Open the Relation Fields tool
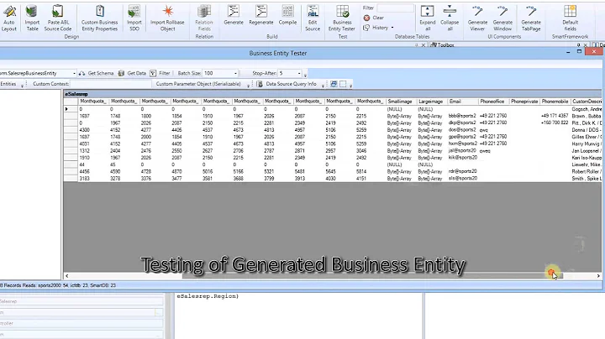Screen dimensions: 605x339 [204, 18]
